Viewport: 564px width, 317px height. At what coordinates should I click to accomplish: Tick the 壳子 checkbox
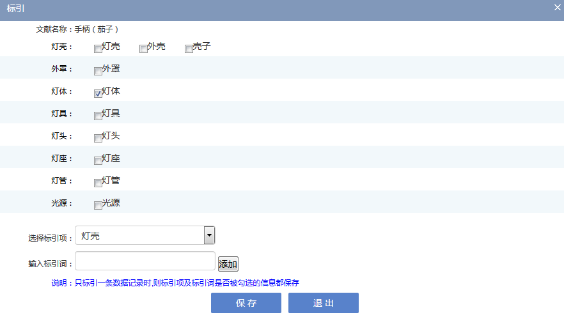(189, 49)
